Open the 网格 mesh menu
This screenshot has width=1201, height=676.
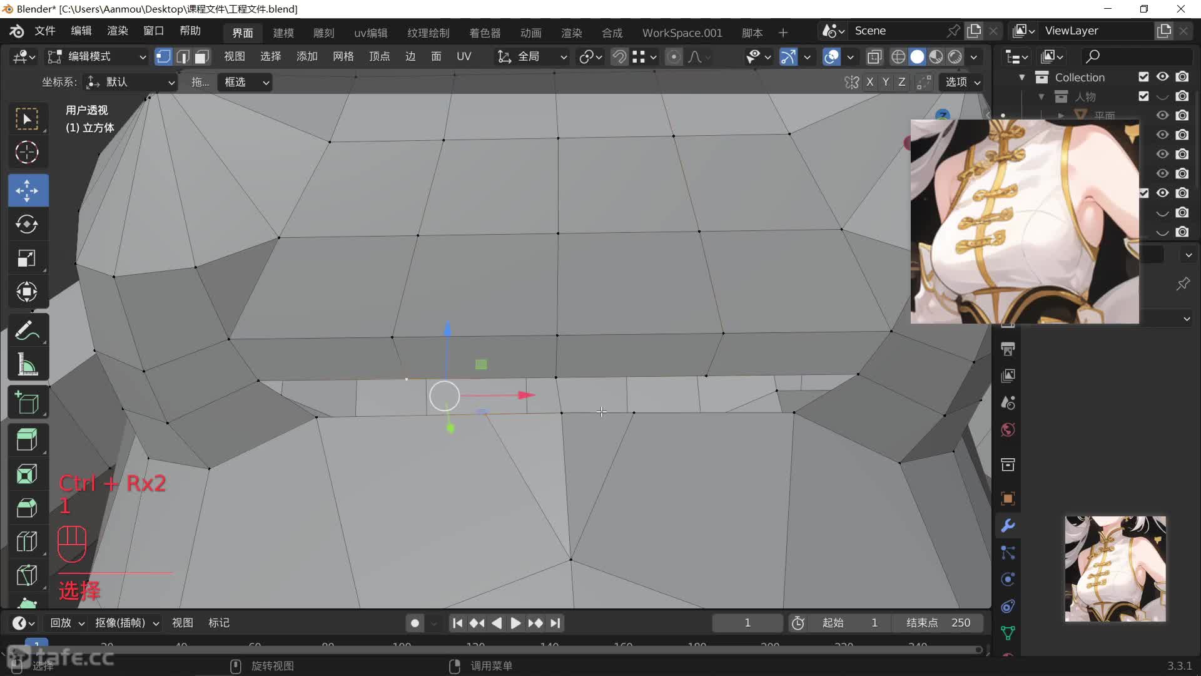coord(343,56)
